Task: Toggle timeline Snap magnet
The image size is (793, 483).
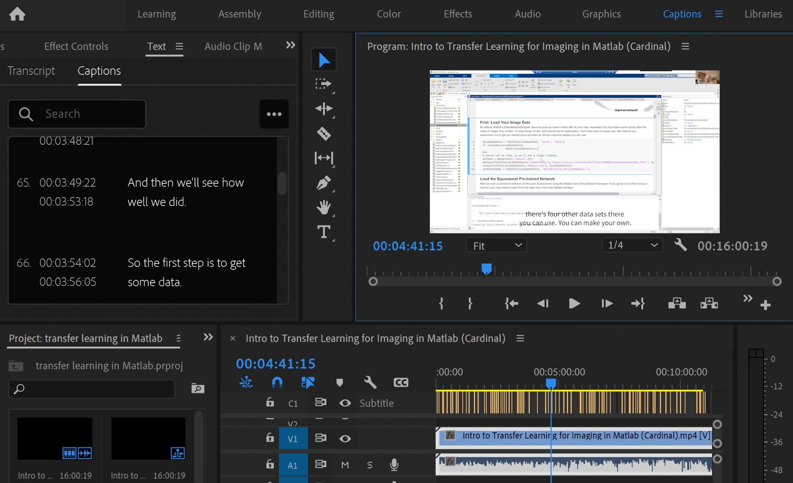Action: pos(277,382)
